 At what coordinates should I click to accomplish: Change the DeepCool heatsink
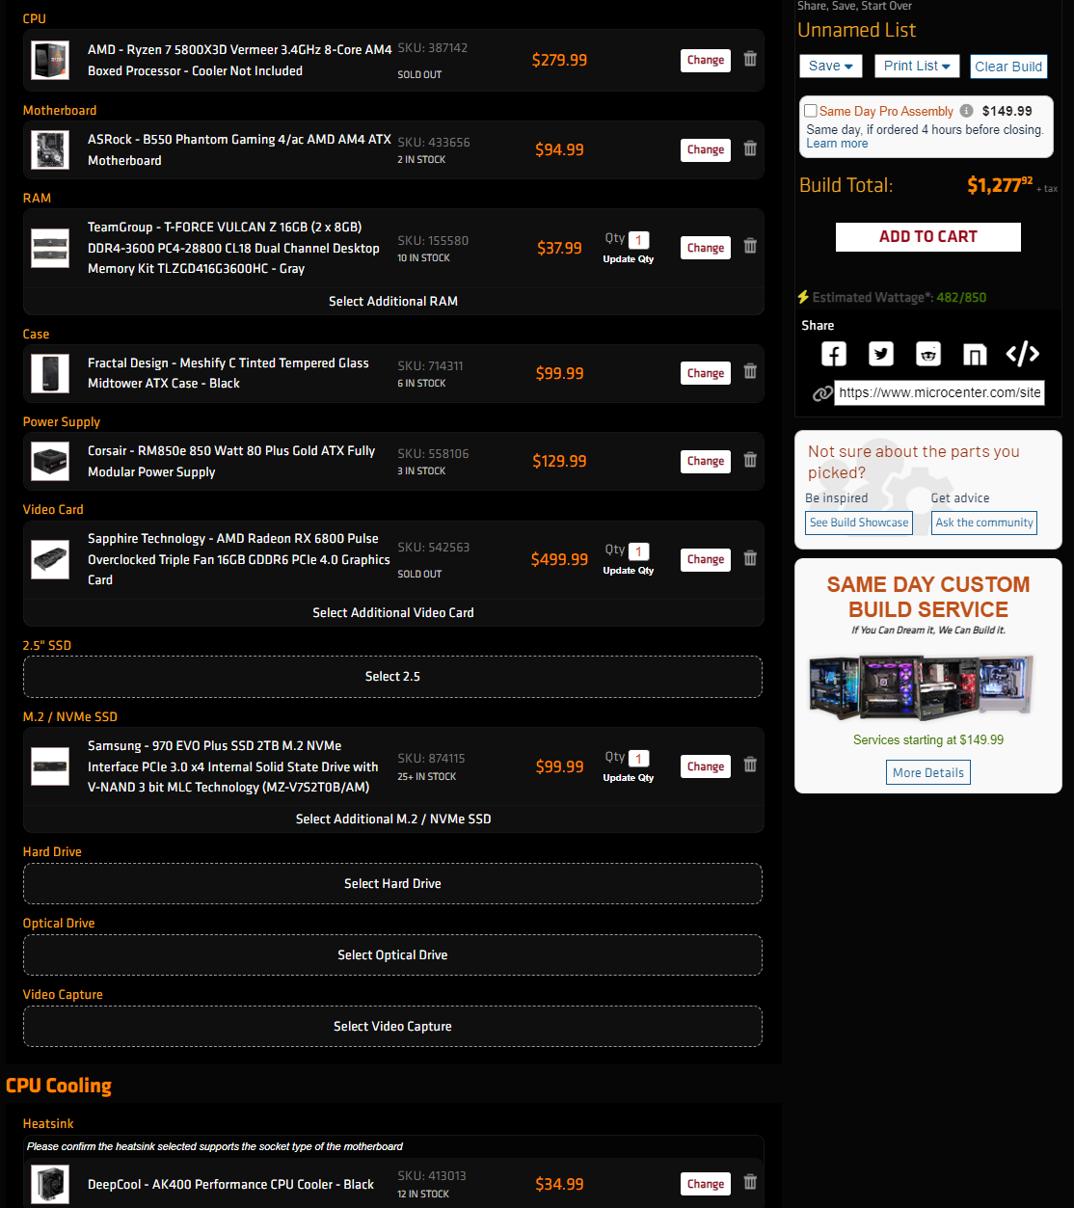point(706,1184)
